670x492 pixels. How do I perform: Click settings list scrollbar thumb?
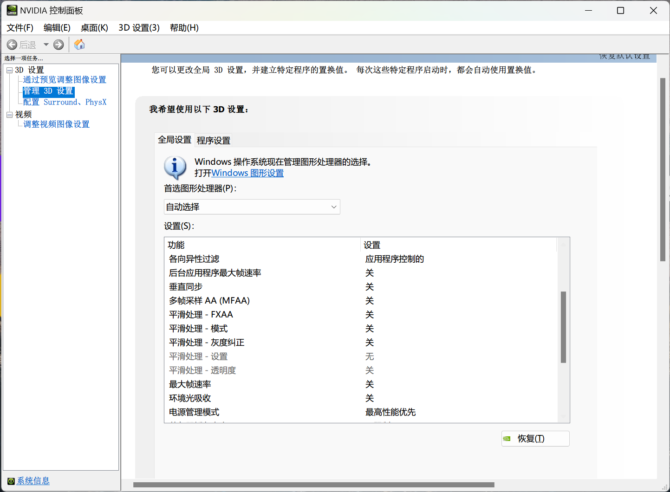[x=563, y=327]
